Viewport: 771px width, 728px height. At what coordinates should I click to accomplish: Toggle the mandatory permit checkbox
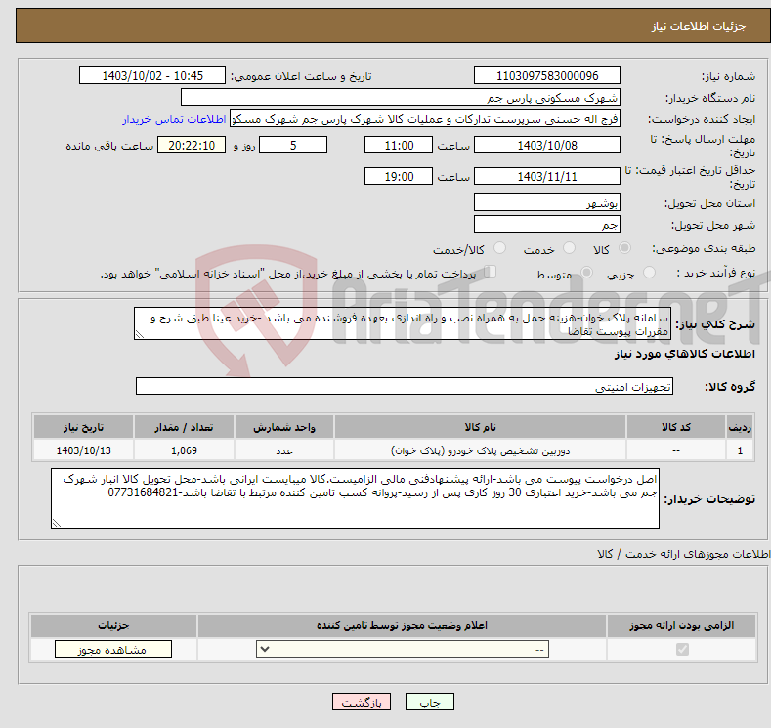(682, 650)
